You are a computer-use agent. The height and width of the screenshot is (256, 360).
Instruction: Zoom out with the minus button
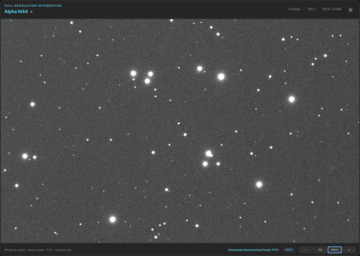306,250
